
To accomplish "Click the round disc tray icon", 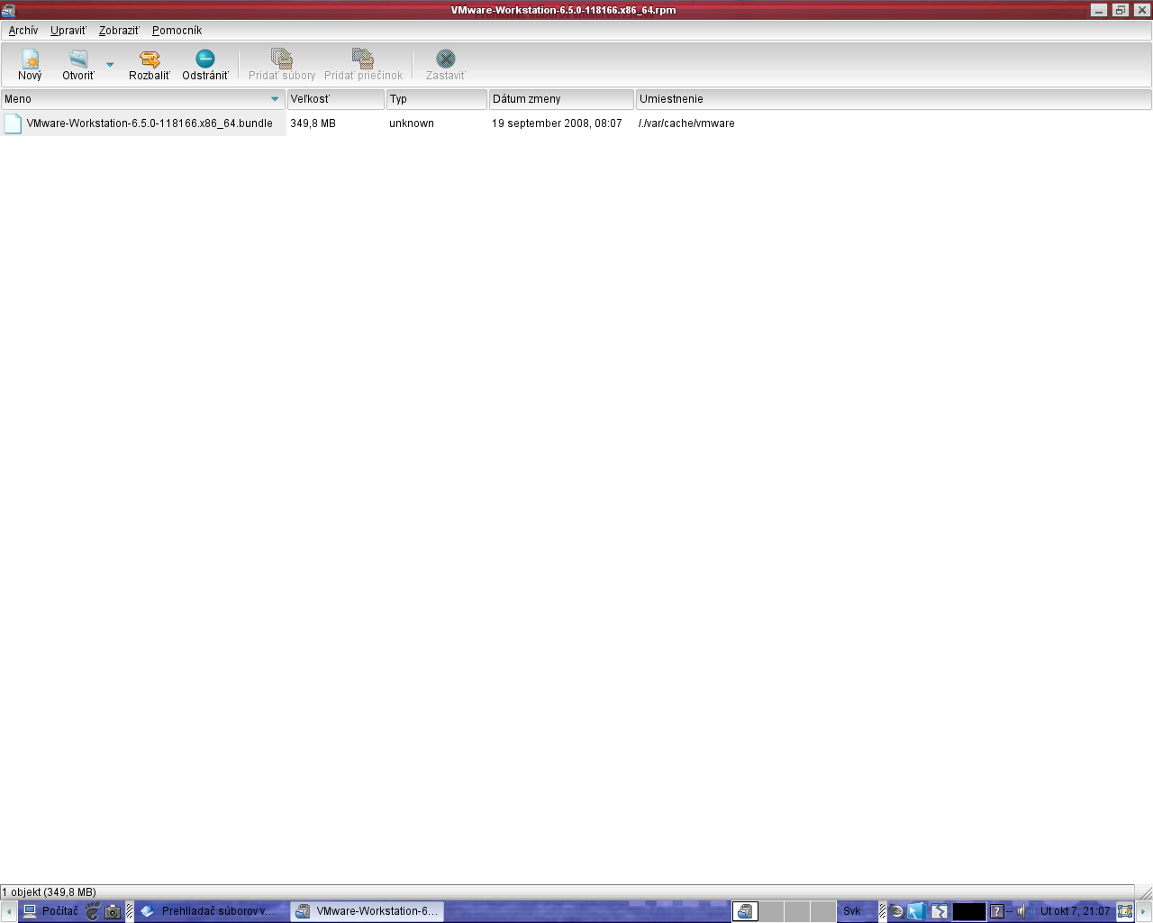I will tap(897, 911).
